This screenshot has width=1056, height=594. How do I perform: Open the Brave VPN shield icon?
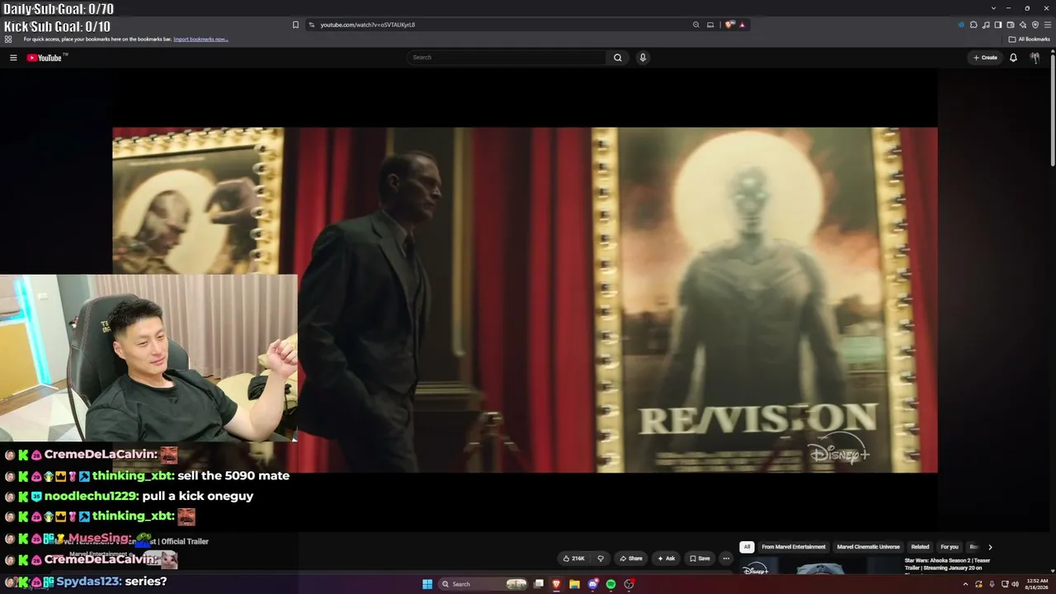click(x=1035, y=25)
